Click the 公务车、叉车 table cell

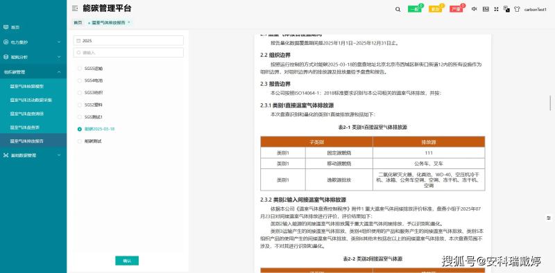point(429,164)
